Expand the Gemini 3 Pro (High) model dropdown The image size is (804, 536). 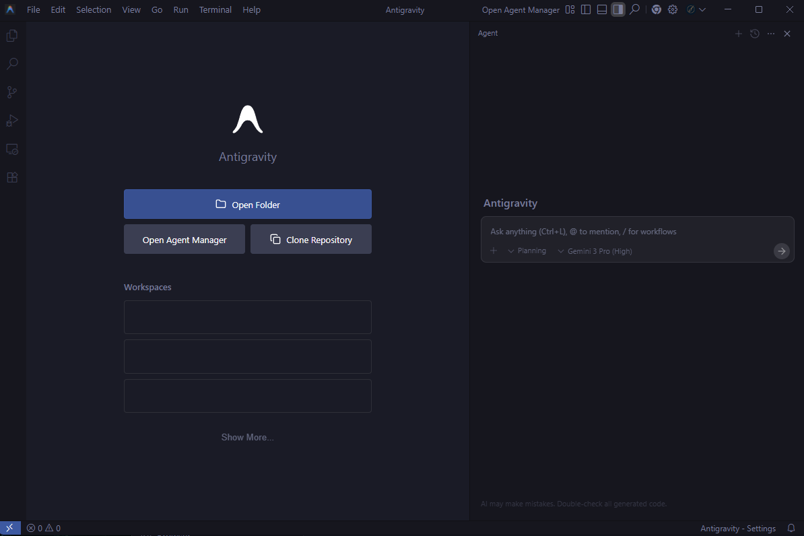pos(595,251)
